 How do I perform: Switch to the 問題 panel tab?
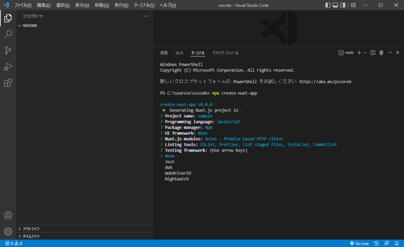164,53
